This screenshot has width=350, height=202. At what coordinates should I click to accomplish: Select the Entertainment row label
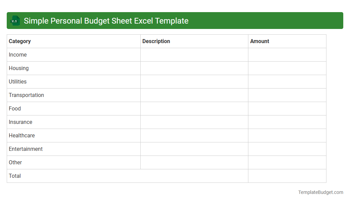pyautogui.click(x=26, y=149)
